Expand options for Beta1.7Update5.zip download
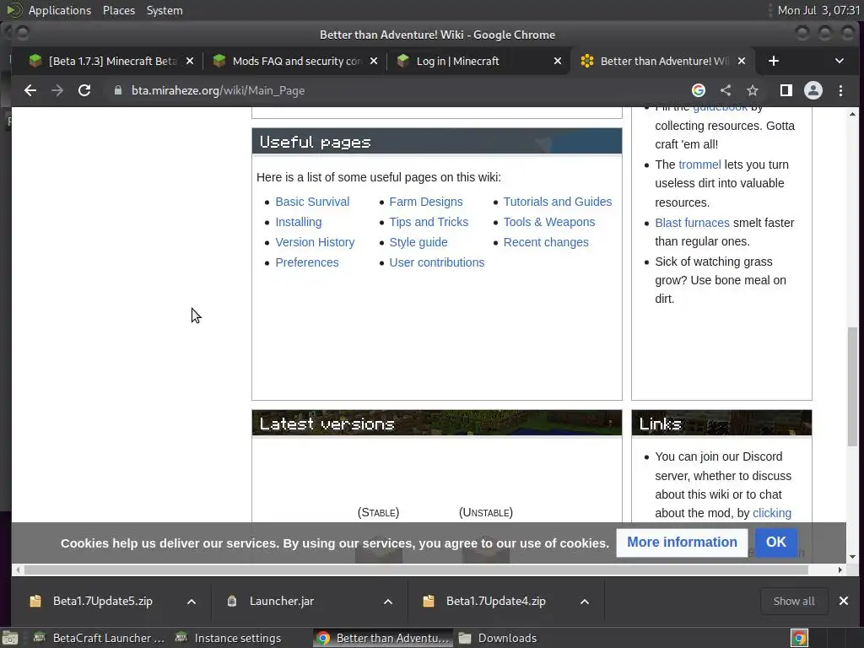Viewport: 864px width, 648px height. pyautogui.click(x=192, y=602)
